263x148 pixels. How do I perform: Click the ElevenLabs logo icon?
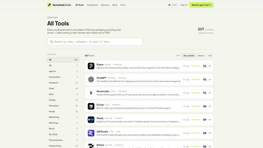pyautogui.click(x=91, y=93)
